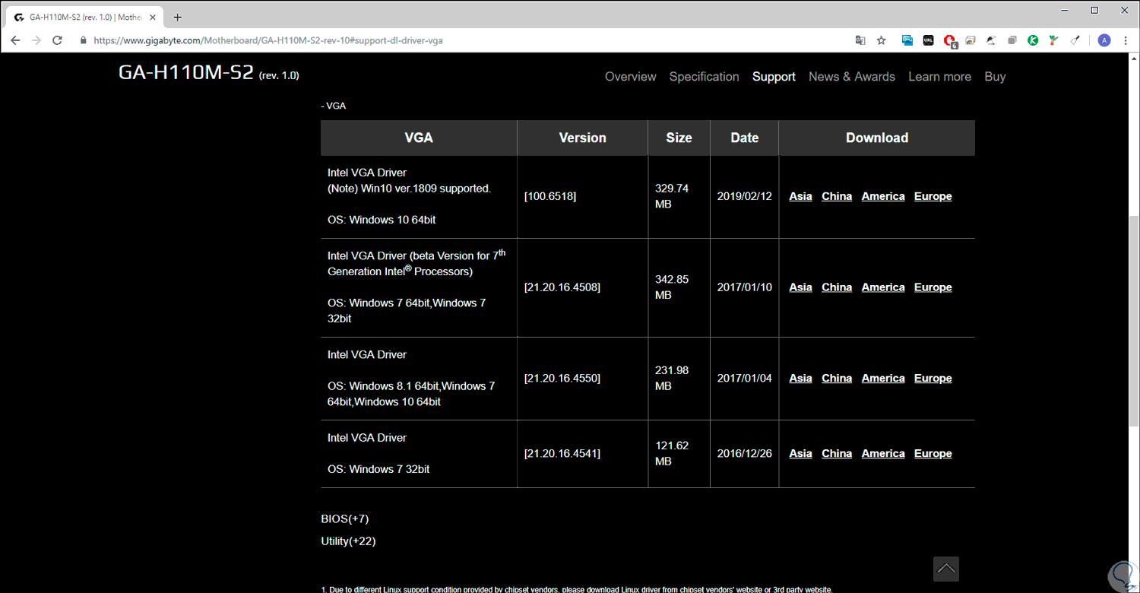
Task: Open the Chrome image gallery extension
Action: point(971,40)
